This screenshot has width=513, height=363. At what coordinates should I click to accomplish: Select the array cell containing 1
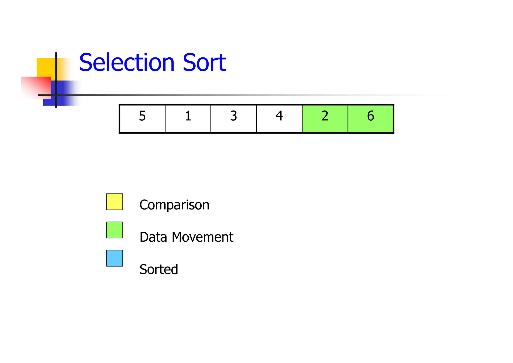pyautogui.click(x=188, y=119)
